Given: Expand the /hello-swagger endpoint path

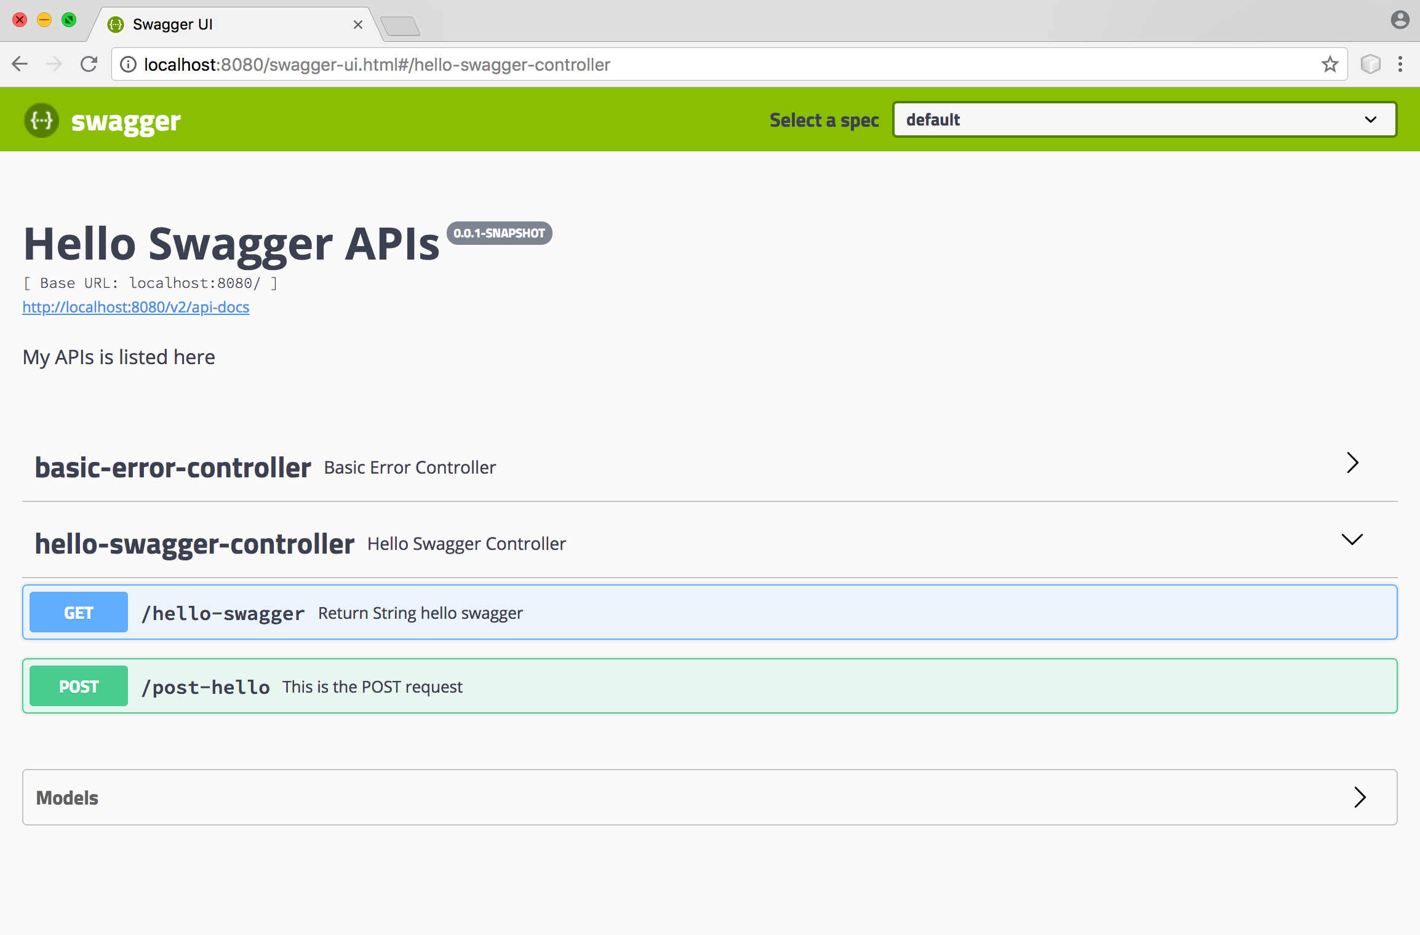Looking at the screenshot, I should (223, 613).
